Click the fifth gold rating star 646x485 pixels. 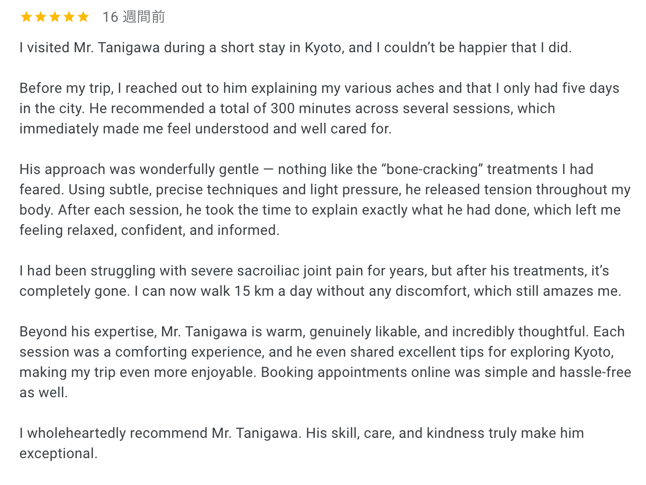[x=83, y=17]
